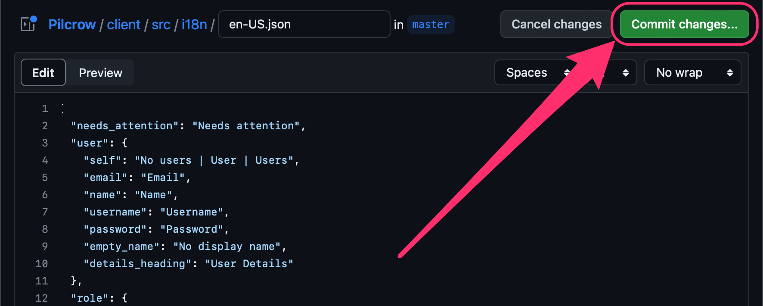
Task: Open the Spaces indentation dropdown
Action: click(536, 72)
